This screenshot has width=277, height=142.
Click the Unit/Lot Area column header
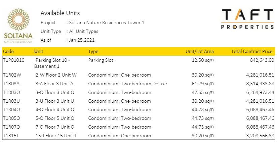click(199, 52)
